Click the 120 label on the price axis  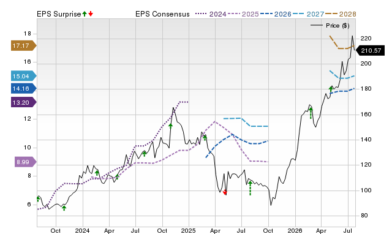pyautogui.click(x=366, y=165)
